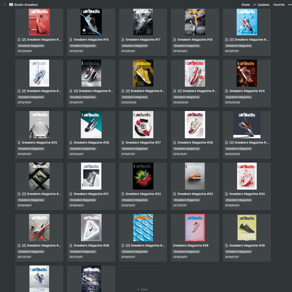Viewport: 292px width, 292px height.
Task: Open the Sneakers Magazine #28 title
Action: click(195, 143)
